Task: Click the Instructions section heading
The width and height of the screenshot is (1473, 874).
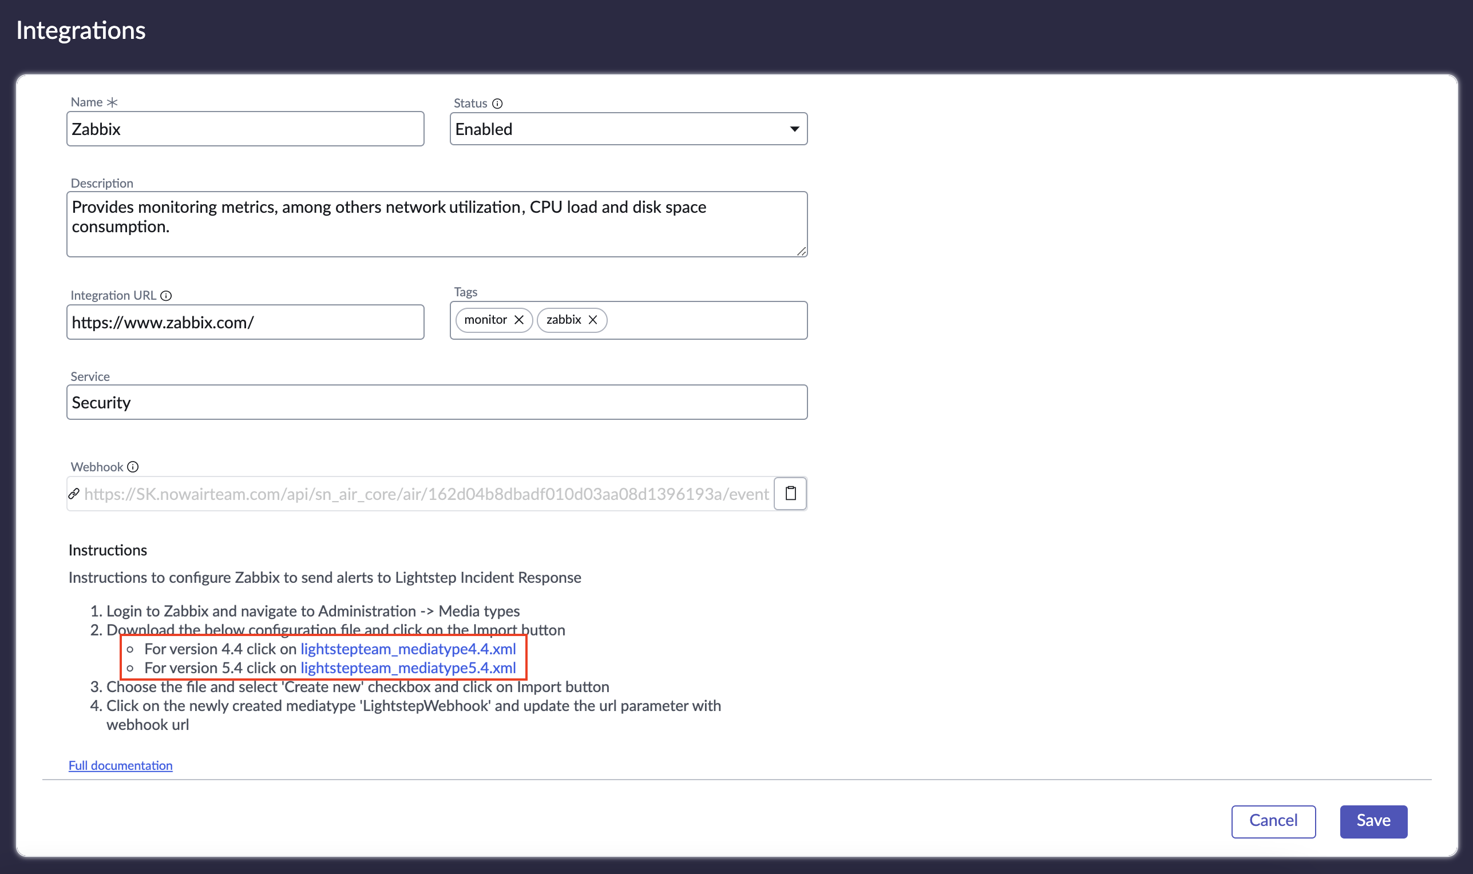Action: click(108, 550)
